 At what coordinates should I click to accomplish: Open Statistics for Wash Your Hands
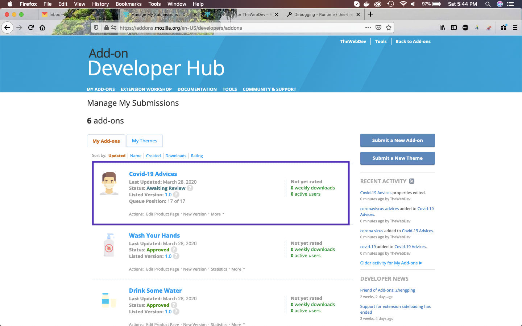click(x=219, y=269)
